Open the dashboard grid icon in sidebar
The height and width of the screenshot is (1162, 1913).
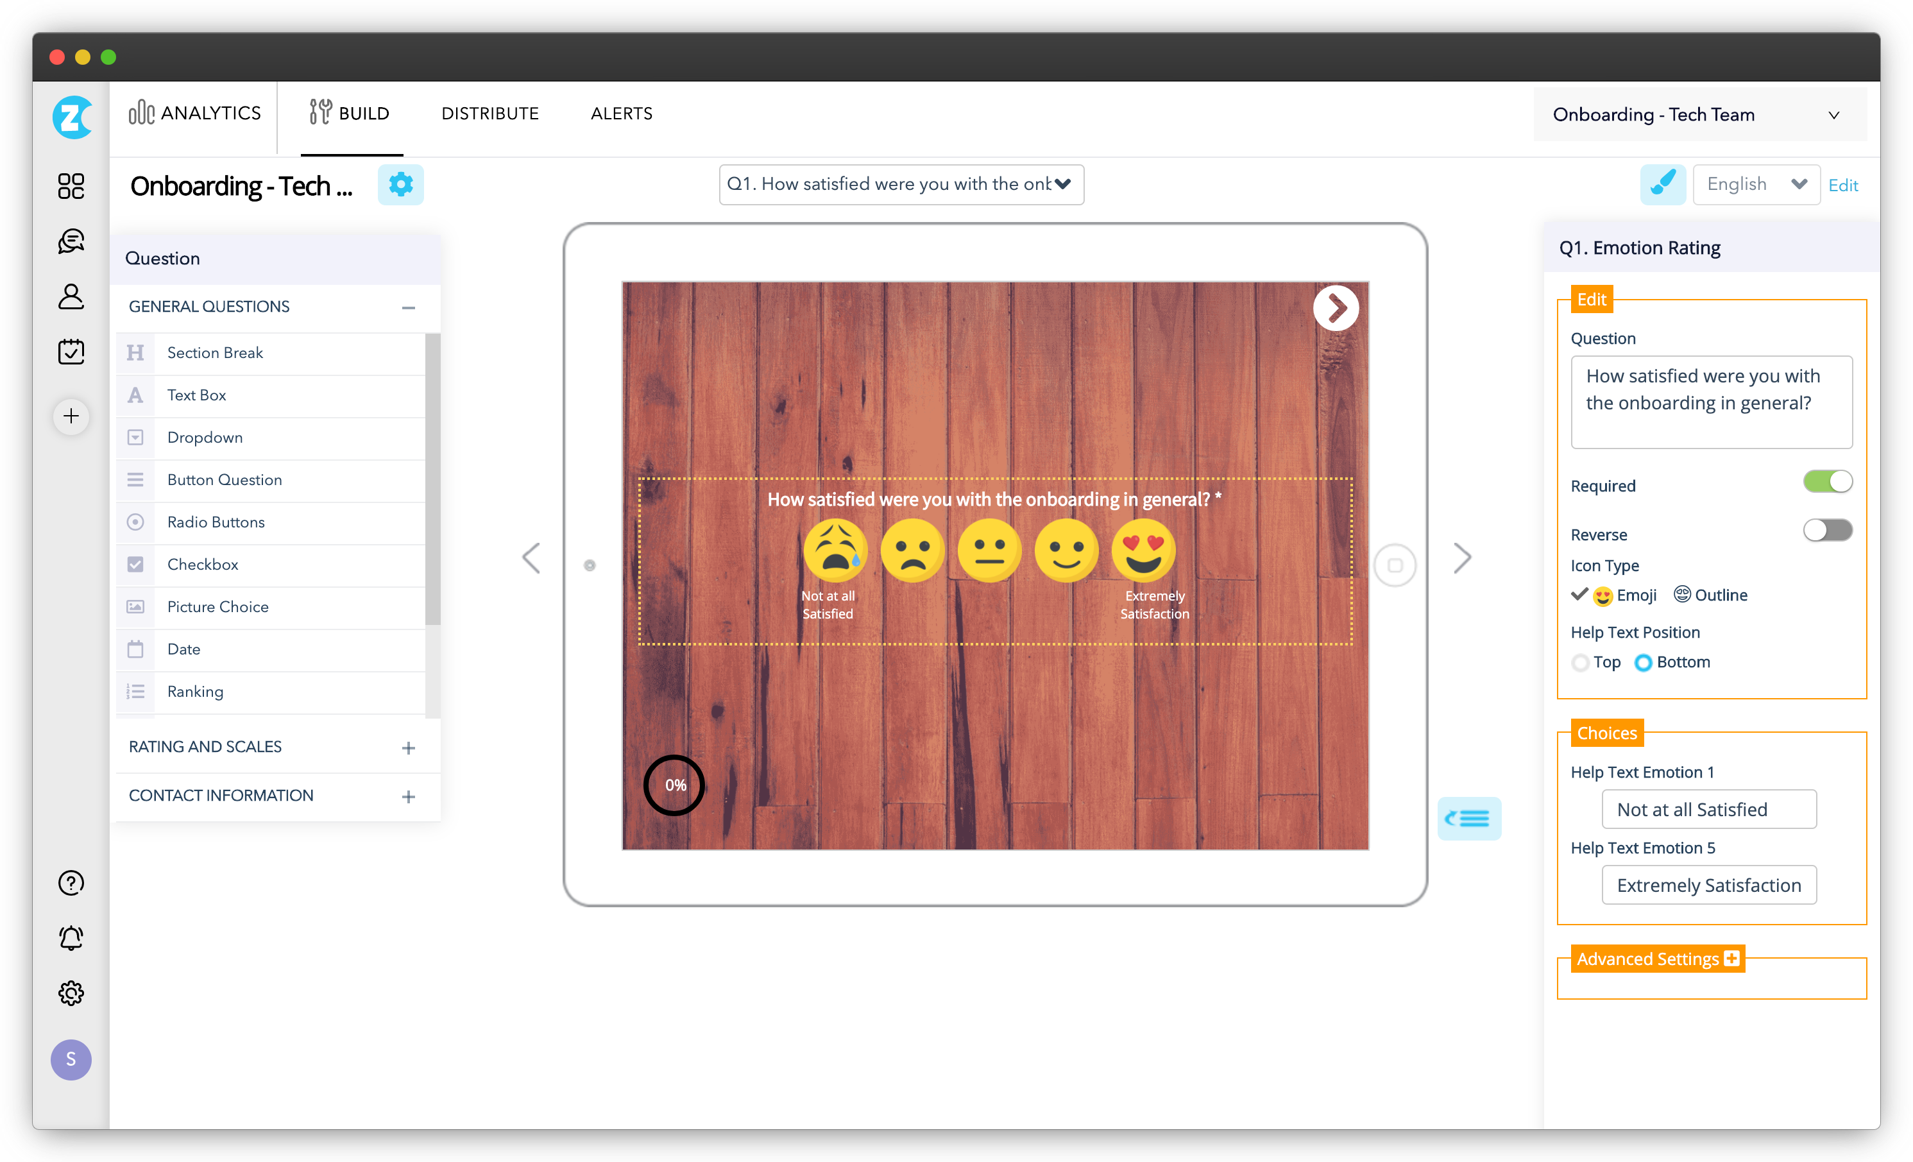pyautogui.click(x=71, y=187)
